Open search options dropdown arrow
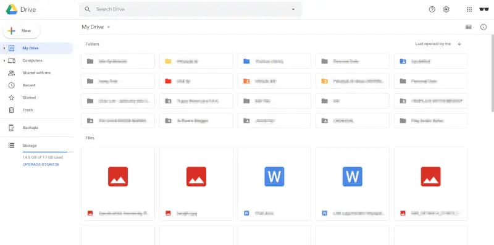Image resolution: width=494 pixels, height=245 pixels. (x=293, y=9)
